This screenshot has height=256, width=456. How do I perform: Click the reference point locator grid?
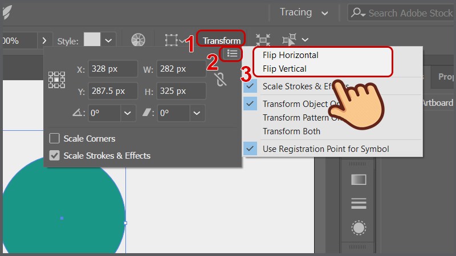coord(56,80)
